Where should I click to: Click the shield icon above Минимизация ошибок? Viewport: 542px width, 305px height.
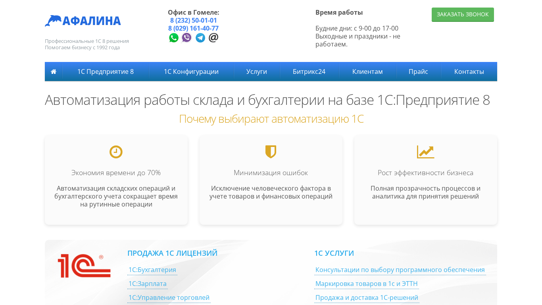271,152
